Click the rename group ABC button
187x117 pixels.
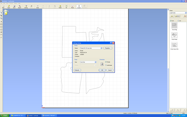point(177,16)
